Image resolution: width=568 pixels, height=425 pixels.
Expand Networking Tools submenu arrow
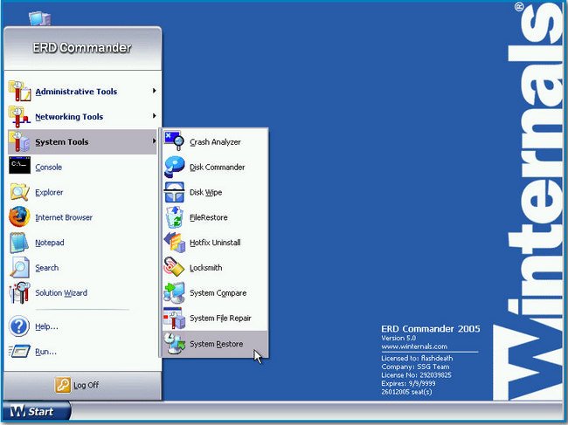coord(155,116)
